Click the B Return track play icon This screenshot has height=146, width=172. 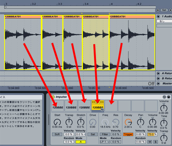(x=158, y=78)
